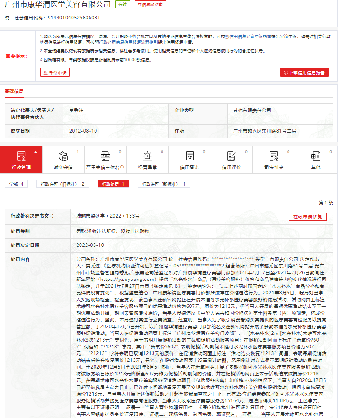Select the 信用评价 edit icon
This screenshot has width=338, height=418.
[x=231, y=160]
